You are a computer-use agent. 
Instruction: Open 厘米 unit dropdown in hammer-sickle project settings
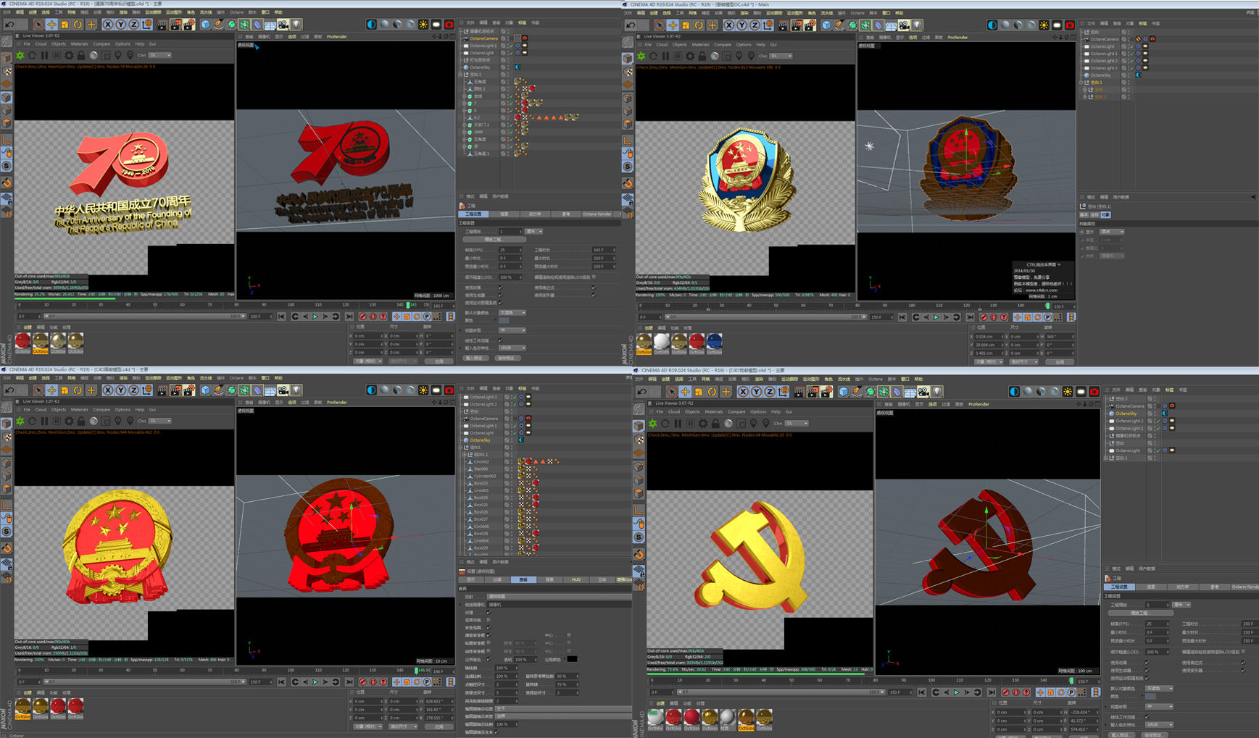click(1182, 605)
